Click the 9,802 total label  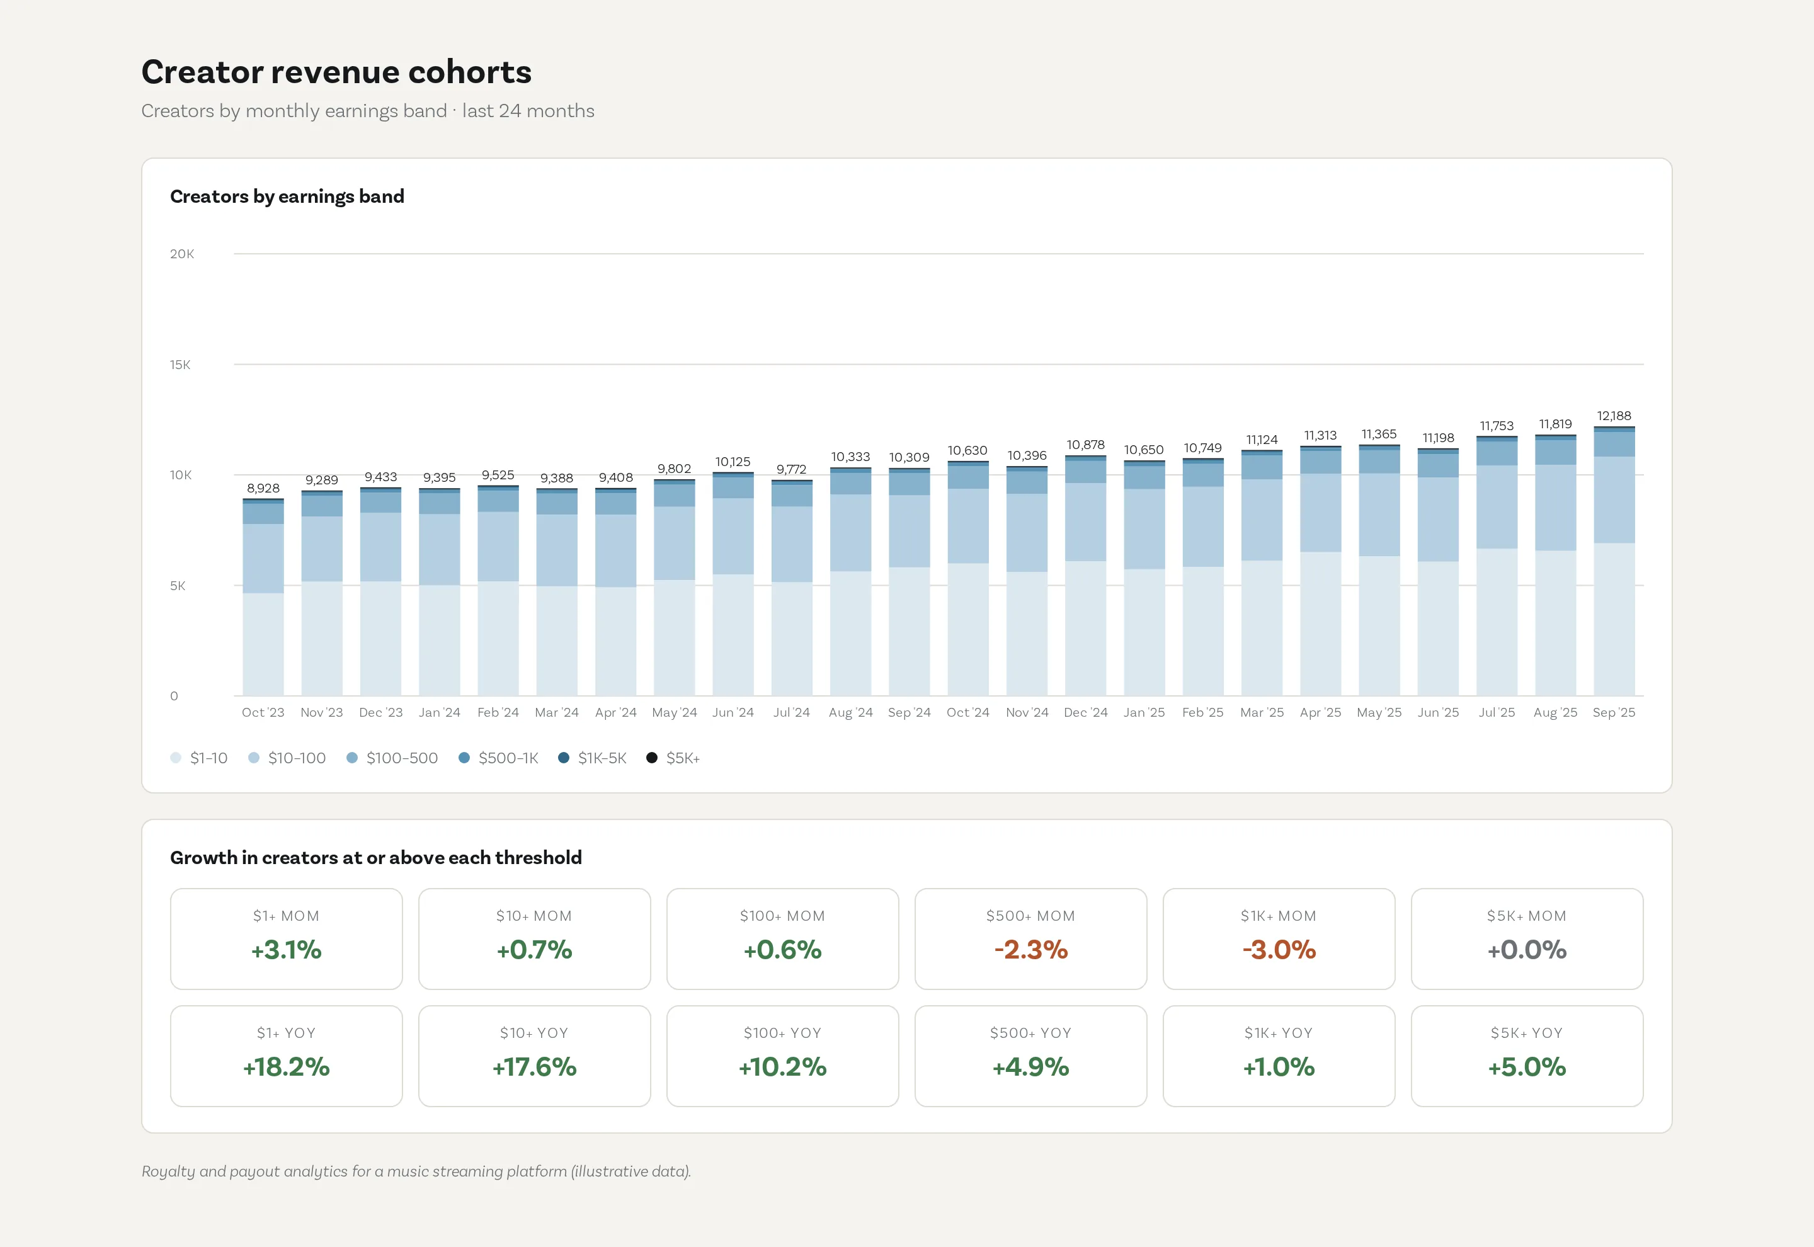coord(674,469)
